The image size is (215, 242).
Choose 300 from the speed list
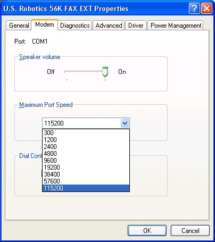86,133
